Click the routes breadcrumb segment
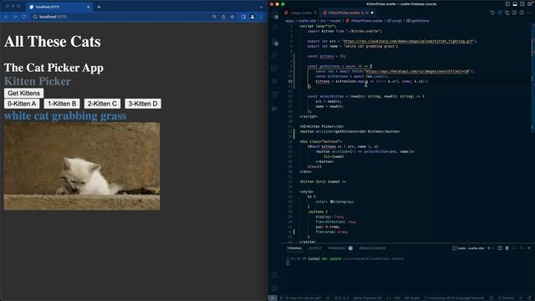Image resolution: width=535 pixels, height=301 pixels. click(x=335, y=21)
